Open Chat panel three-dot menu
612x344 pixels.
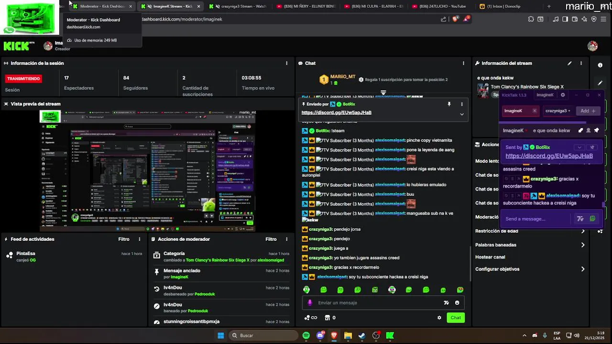[463, 63]
